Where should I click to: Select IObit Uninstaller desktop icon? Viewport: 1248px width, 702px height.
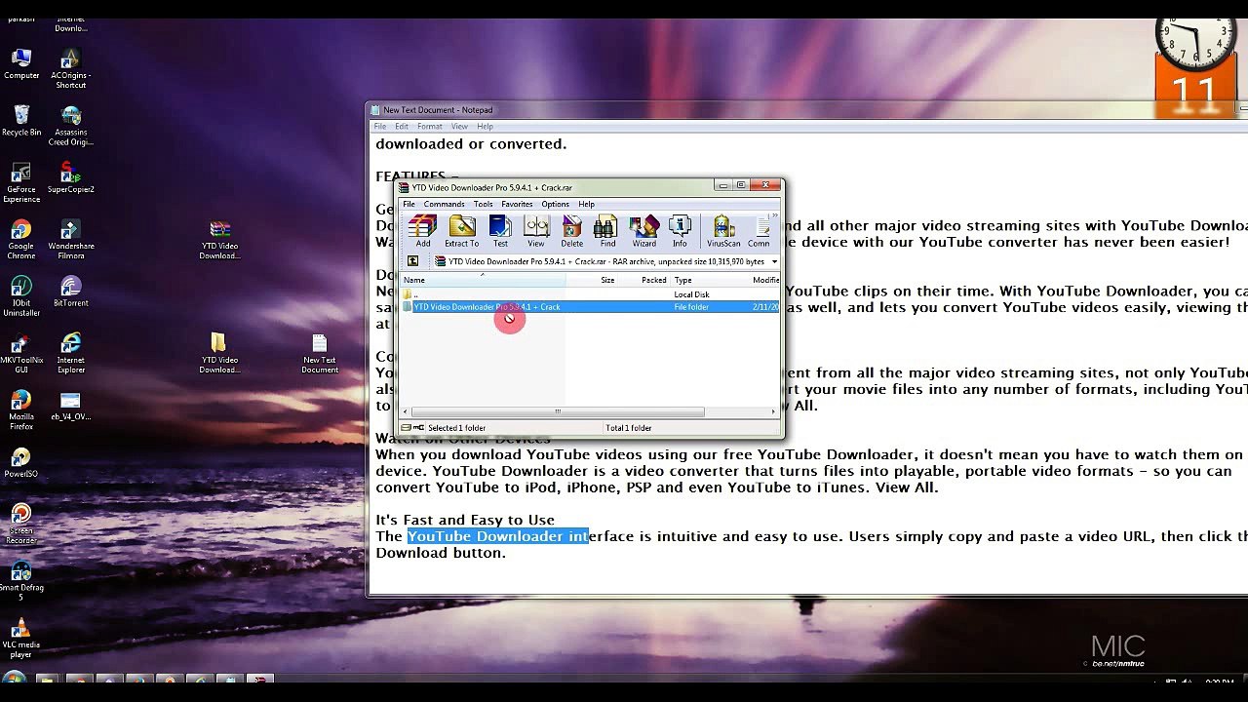21,296
